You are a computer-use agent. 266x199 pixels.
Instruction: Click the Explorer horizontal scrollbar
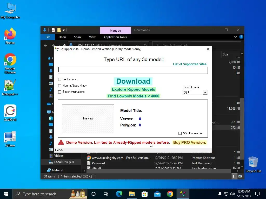159,171
